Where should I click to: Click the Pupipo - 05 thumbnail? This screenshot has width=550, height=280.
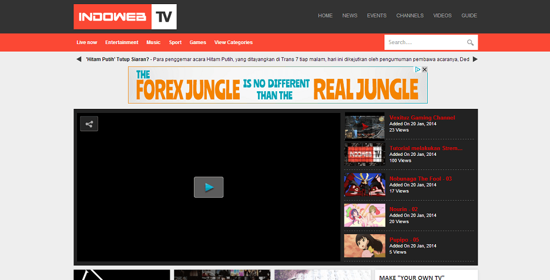click(x=365, y=245)
